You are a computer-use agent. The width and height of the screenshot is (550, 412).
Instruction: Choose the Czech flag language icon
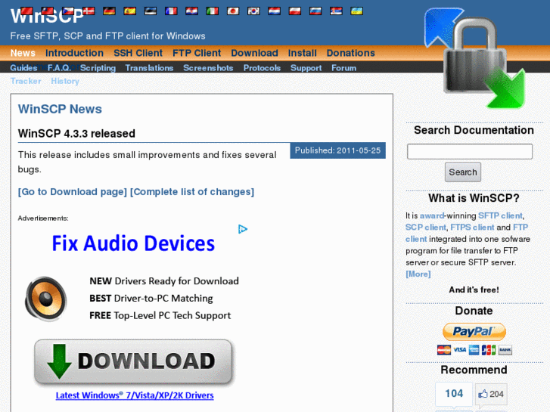[x=68, y=11]
